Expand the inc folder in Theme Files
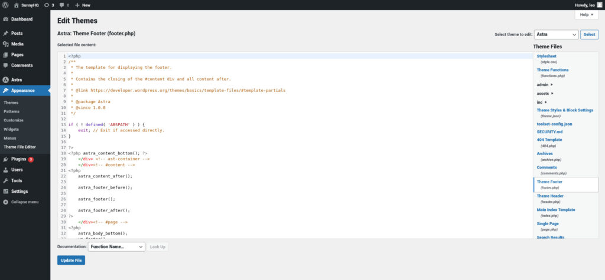605x280 pixels. click(542, 102)
